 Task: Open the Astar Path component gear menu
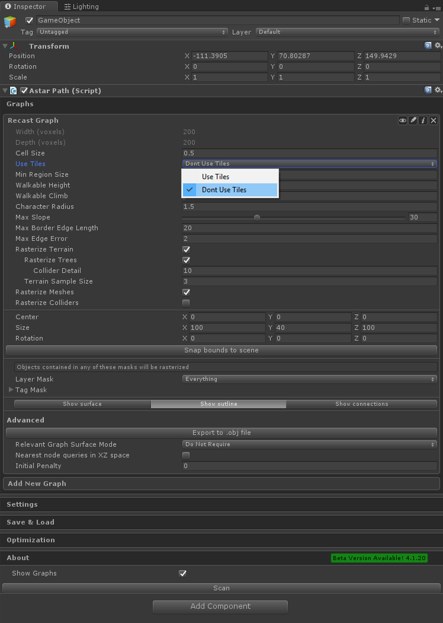(x=438, y=90)
